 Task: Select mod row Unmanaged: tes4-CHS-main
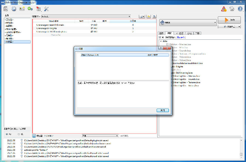click(x=95, y=25)
